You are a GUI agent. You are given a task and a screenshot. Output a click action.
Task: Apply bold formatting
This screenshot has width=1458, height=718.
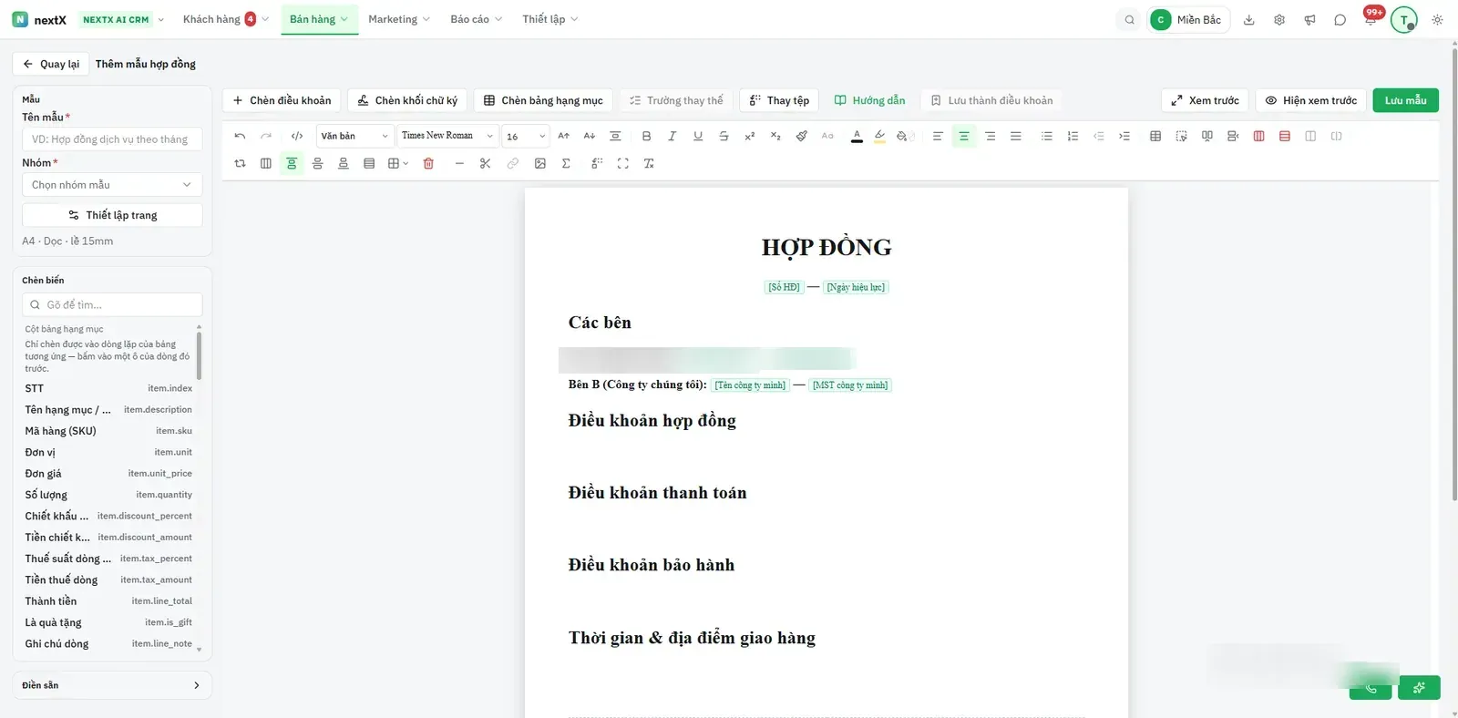[646, 137]
